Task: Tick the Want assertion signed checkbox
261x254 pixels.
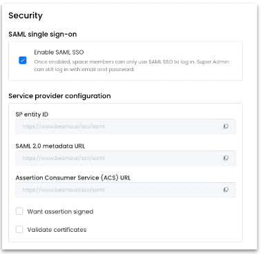Action: click(19, 211)
